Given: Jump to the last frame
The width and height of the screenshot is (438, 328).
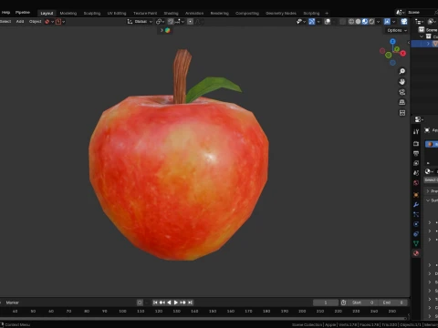Looking at the screenshot, I should [190, 302].
